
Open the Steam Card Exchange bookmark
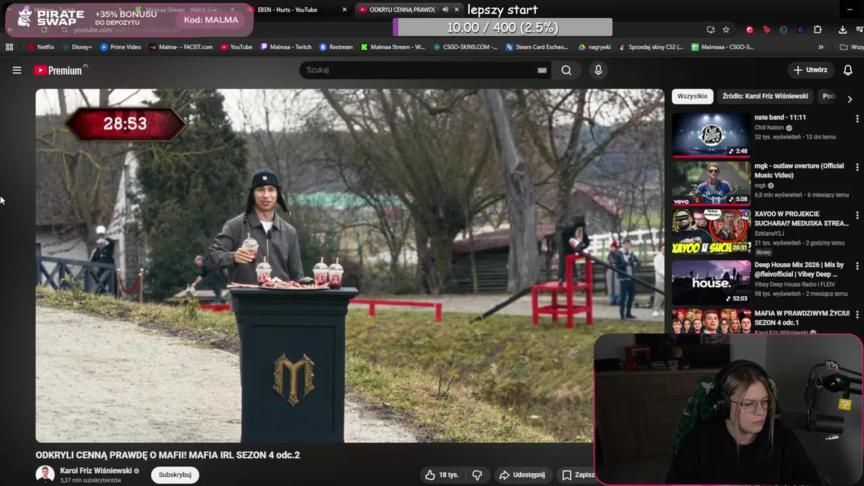click(x=536, y=47)
